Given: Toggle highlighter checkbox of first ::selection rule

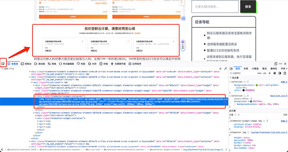Looking at the screenshot, I should click(244, 82).
